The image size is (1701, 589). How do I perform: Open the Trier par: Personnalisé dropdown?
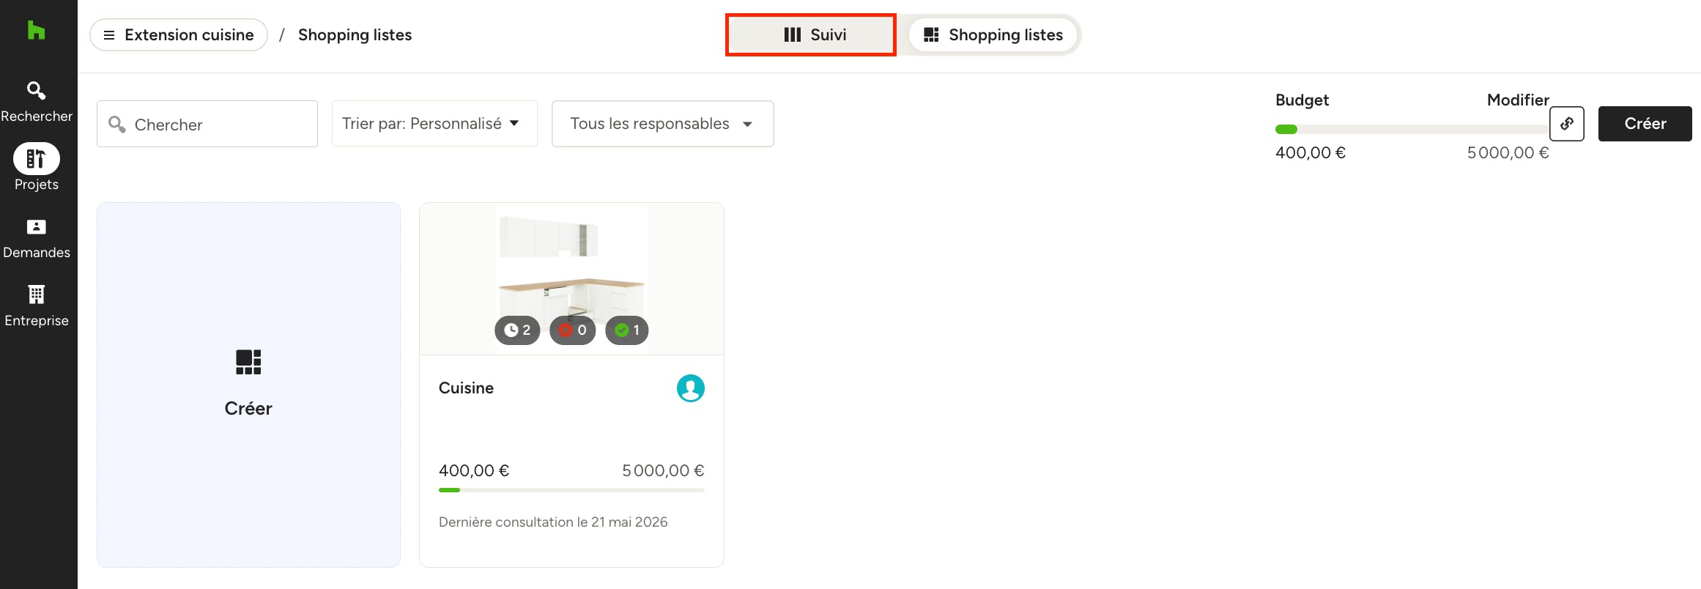coord(434,124)
